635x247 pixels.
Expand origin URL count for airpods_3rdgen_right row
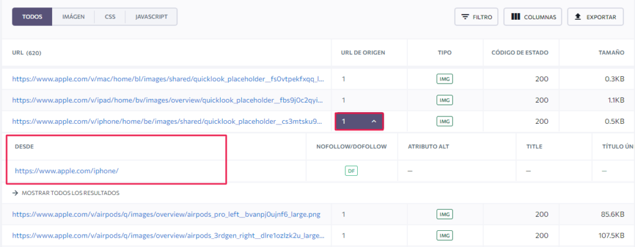click(344, 235)
